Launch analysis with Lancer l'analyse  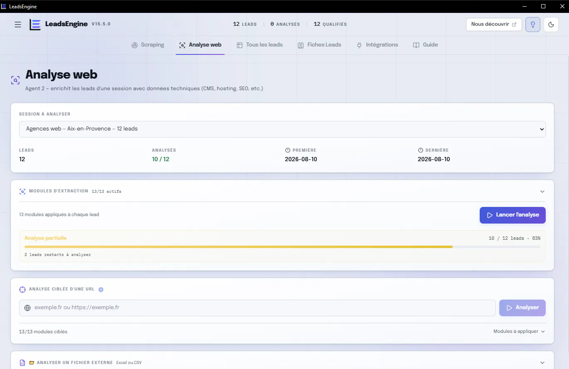tap(513, 215)
